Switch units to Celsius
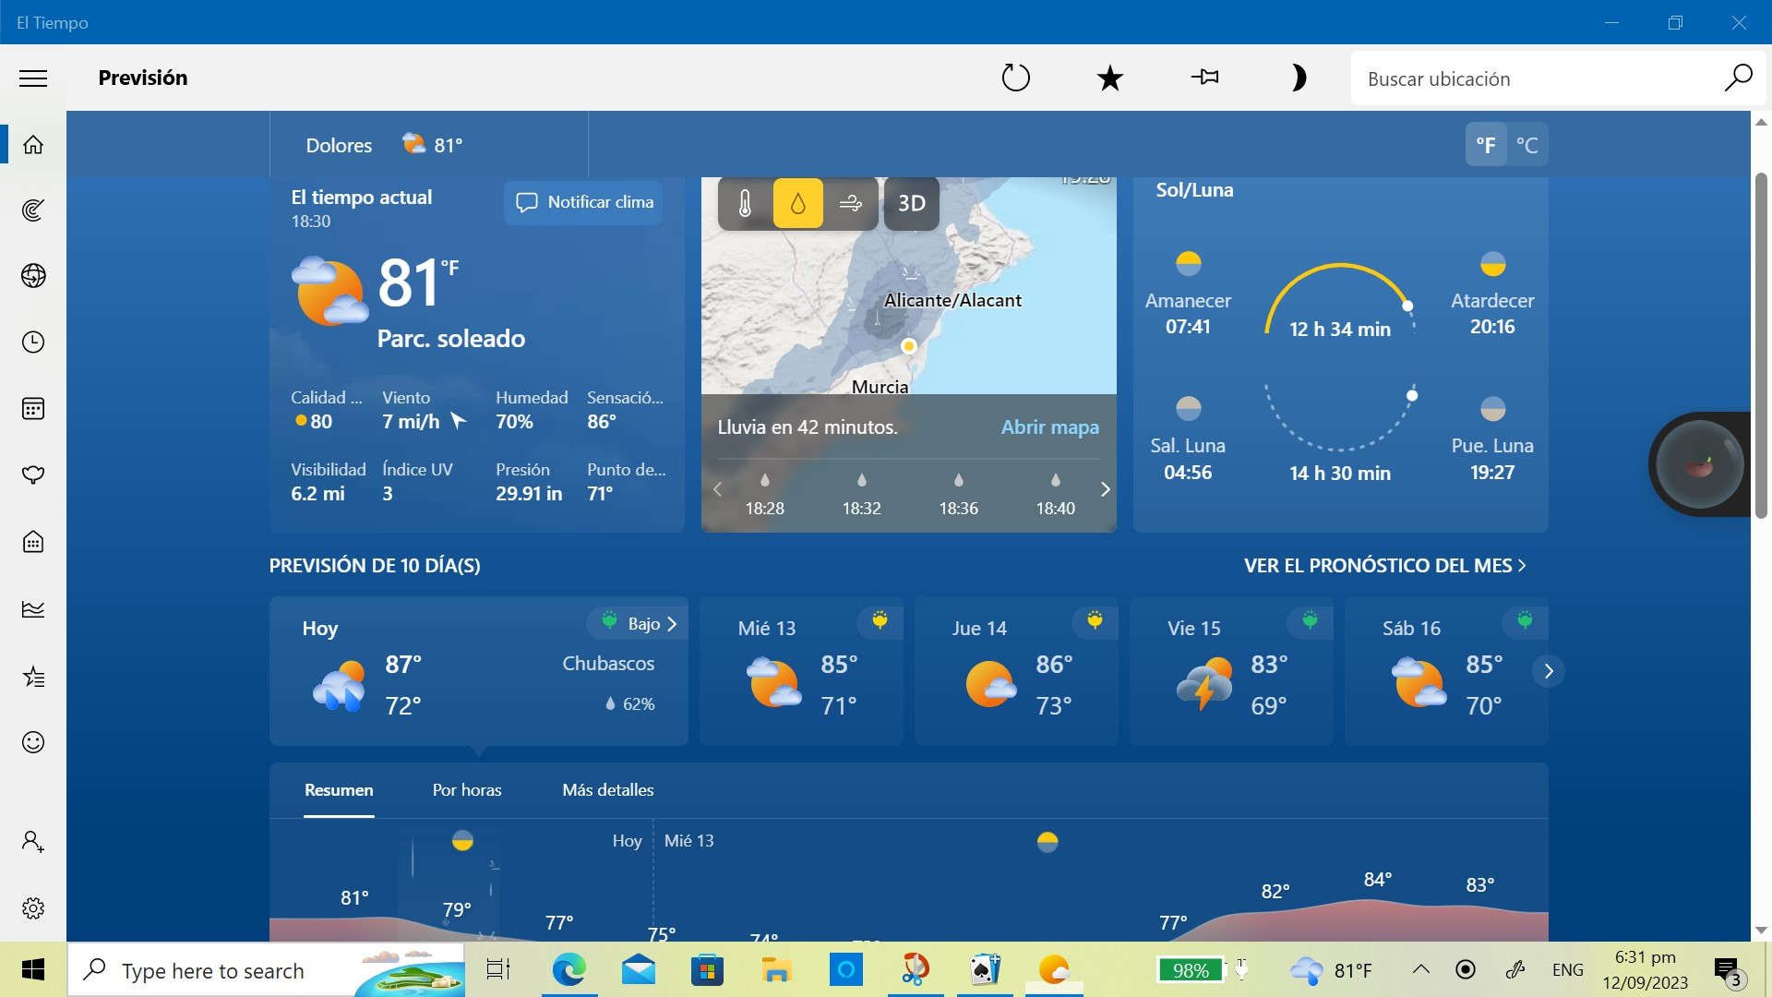The height and width of the screenshot is (997, 1772). 1527,145
